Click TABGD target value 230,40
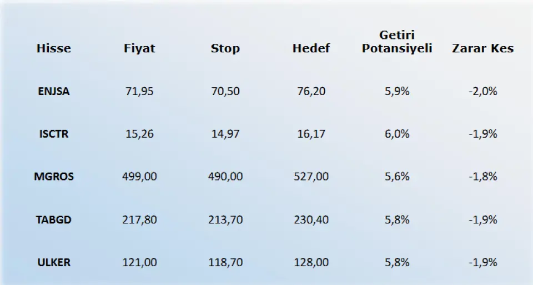The width and height of the screenshot is (533, 285). (311, 219)
